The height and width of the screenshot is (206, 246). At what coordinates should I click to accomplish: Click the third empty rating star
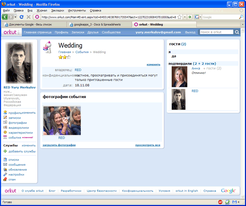(69, 57)
